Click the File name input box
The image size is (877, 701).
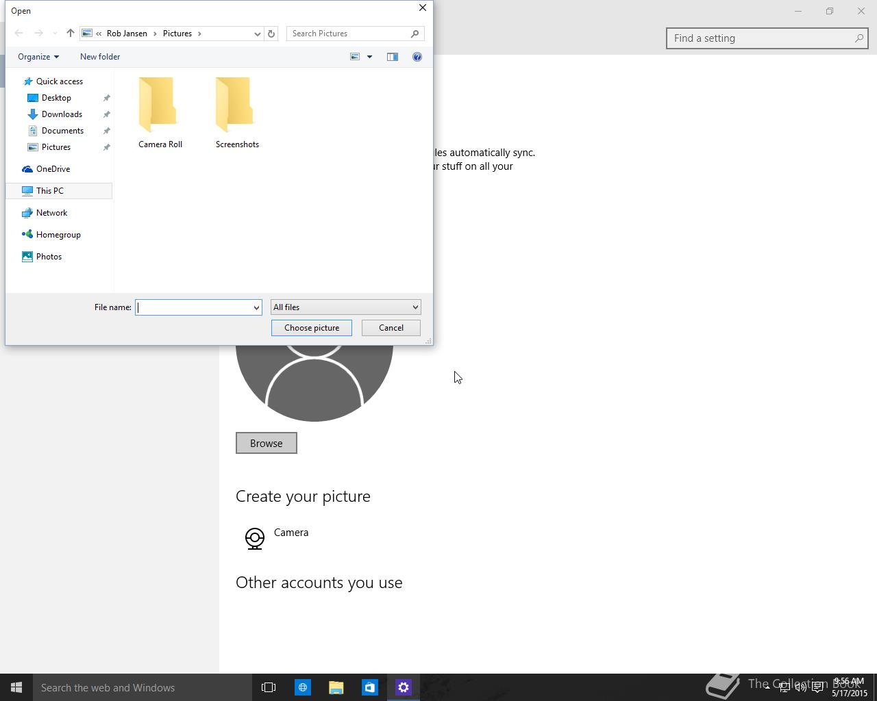[194, 307]
